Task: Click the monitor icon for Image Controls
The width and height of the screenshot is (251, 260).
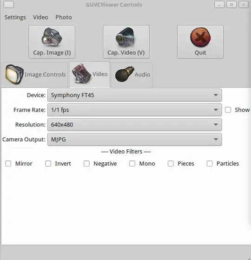Action: 14,74
